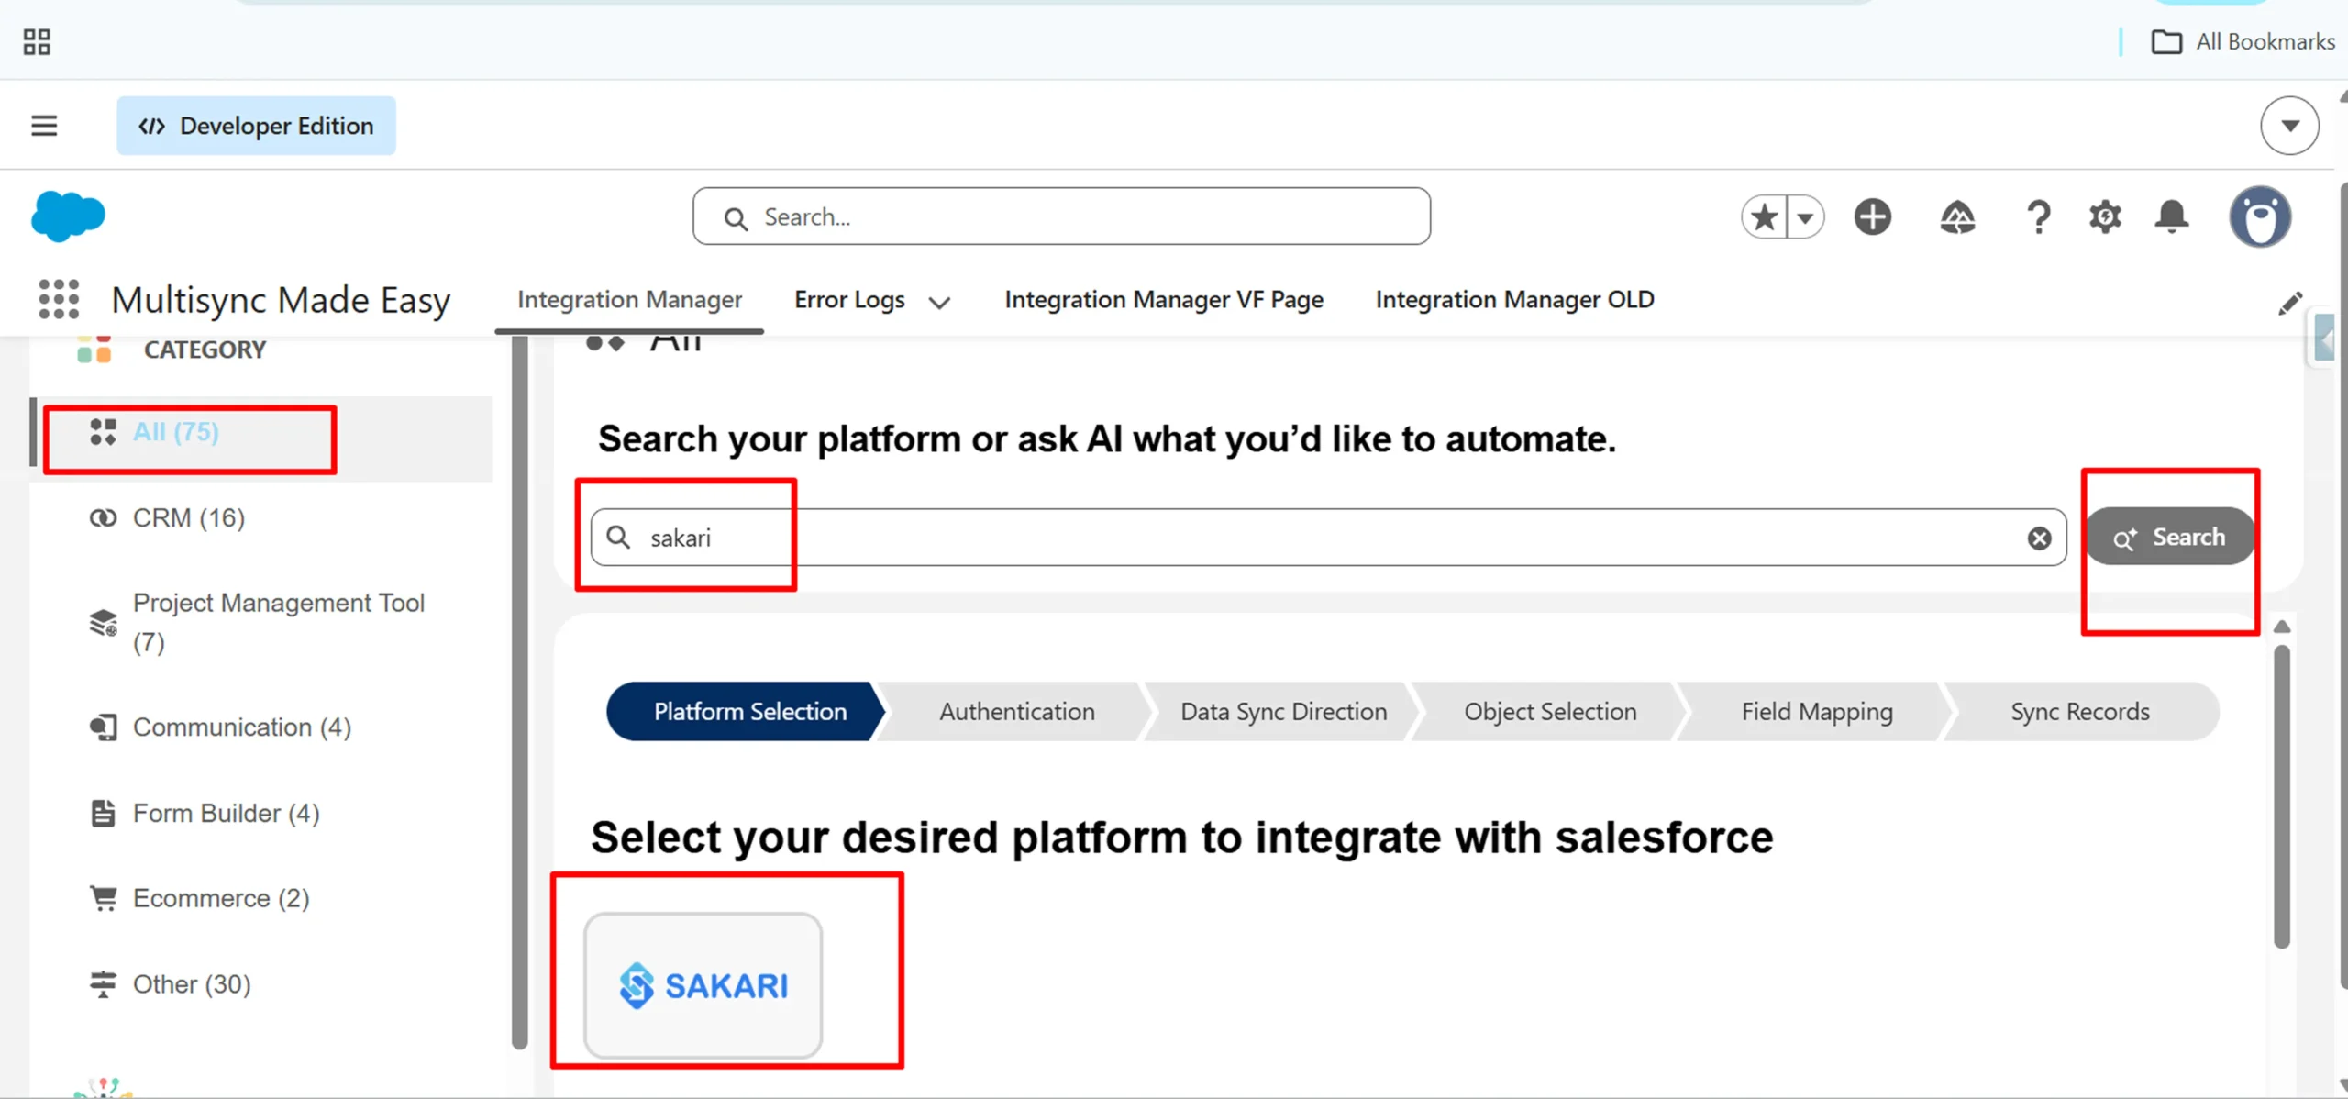Click the platform panel scrollbar thumb
Image resolution: width=2348 pixels, height=1099 pixels.
(2282, 796)
